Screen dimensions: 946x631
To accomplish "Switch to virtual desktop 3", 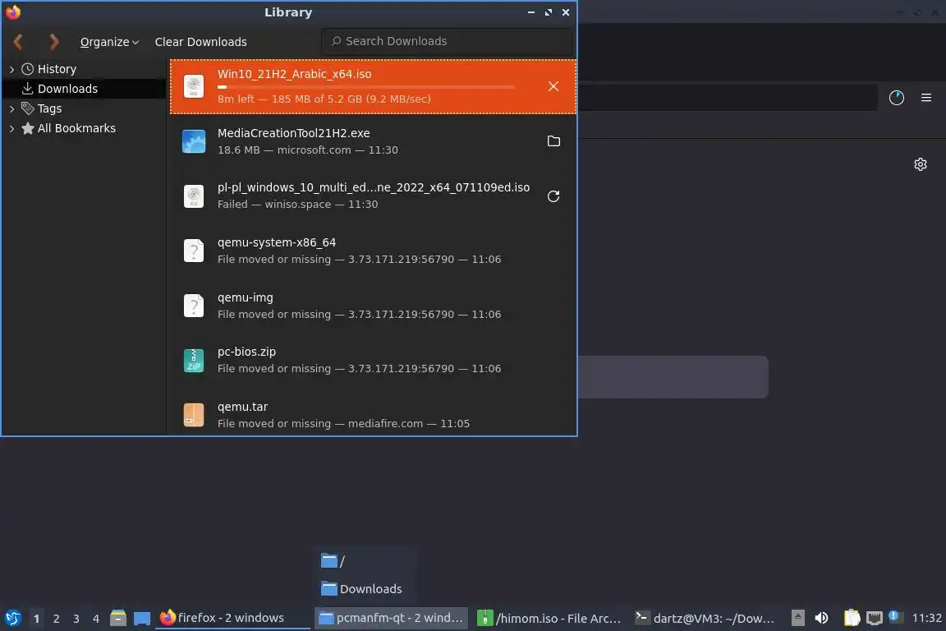I will point(76,619).
